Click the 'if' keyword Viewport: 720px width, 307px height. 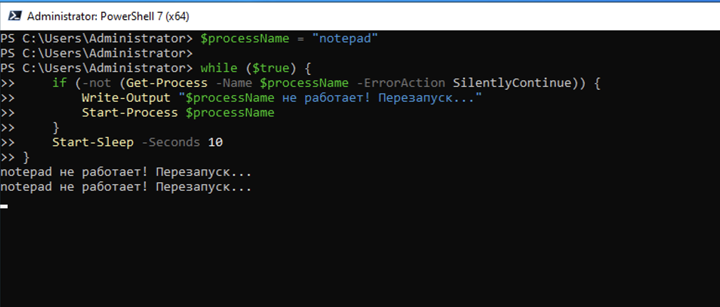pyautogui.click(x=59, y=83)
